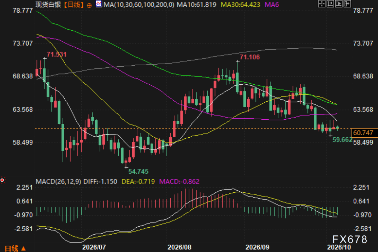Click the DIFF:-1.150 value
Image resolution: width=378 pixels, height=252 pixels.
[x=100, y=181]
